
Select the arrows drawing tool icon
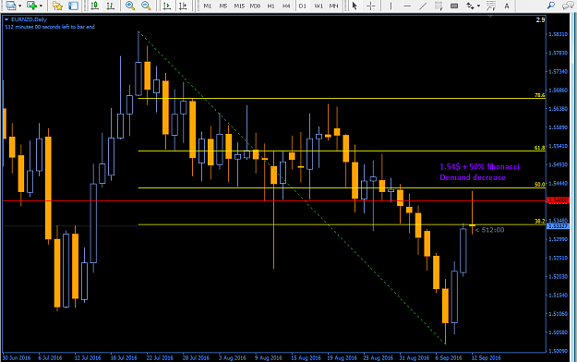(470, 6)
